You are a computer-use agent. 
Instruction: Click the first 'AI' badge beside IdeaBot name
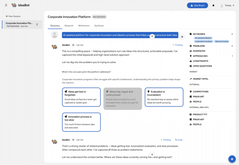click(x=73, y=45)
